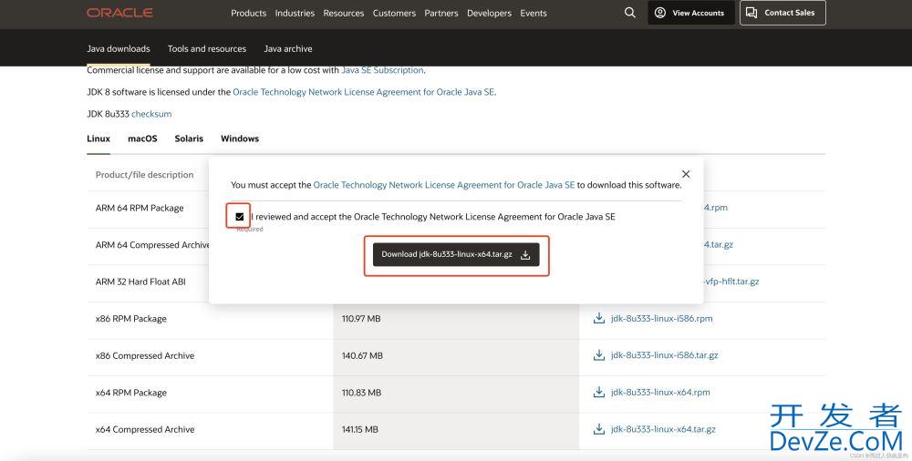Image resolution: width=912 pixels, height=461 pixels.
Task: Open the jdk-8u333-linux-i586.rpm link
Action: (x=662, y=319)
